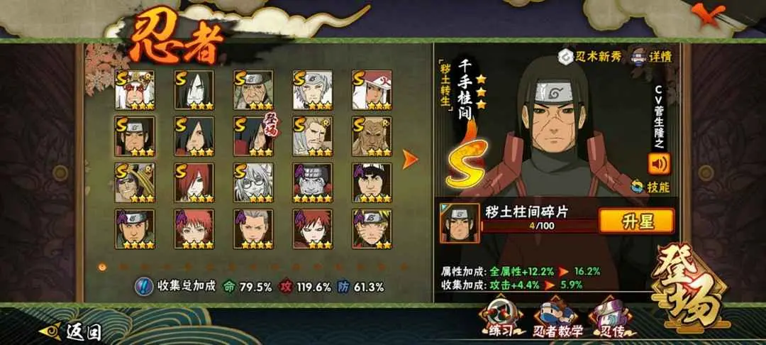766x345 pixels.
Task: Select the red-haired Nagato ninja portrait
Action: coord(194,182)
